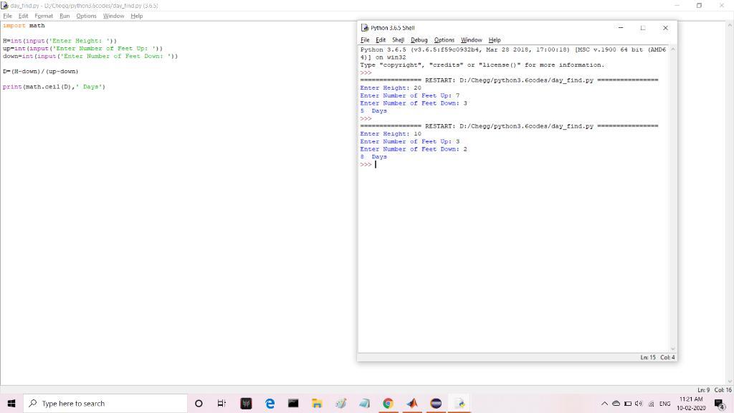Open the Debug menu in Python Shell

419,40
